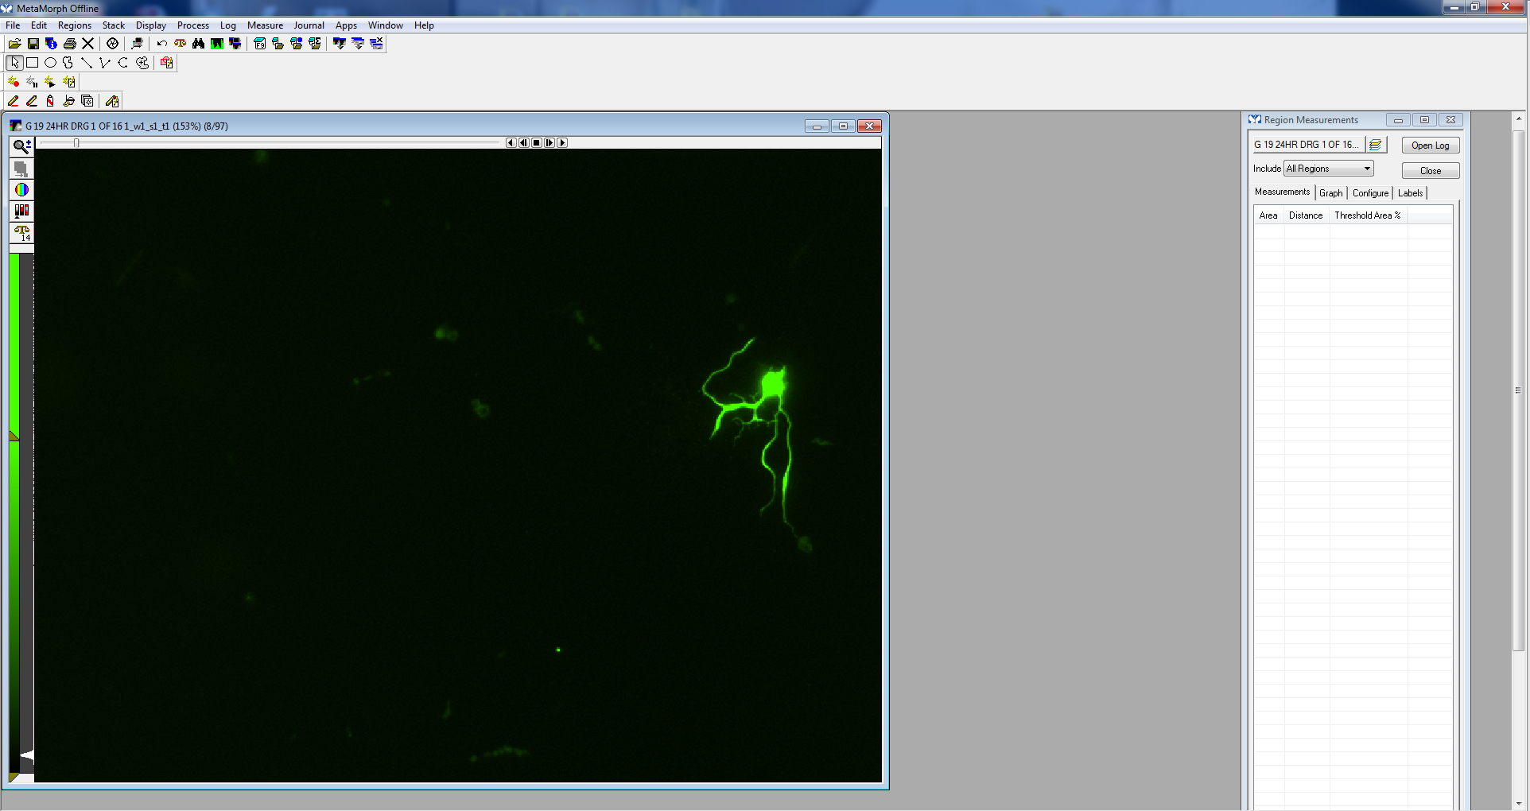Image resolution: width=1530 pixels, height=811 pixels.
Task: Click the Save floppy disk icon
Action: [33, 44]
